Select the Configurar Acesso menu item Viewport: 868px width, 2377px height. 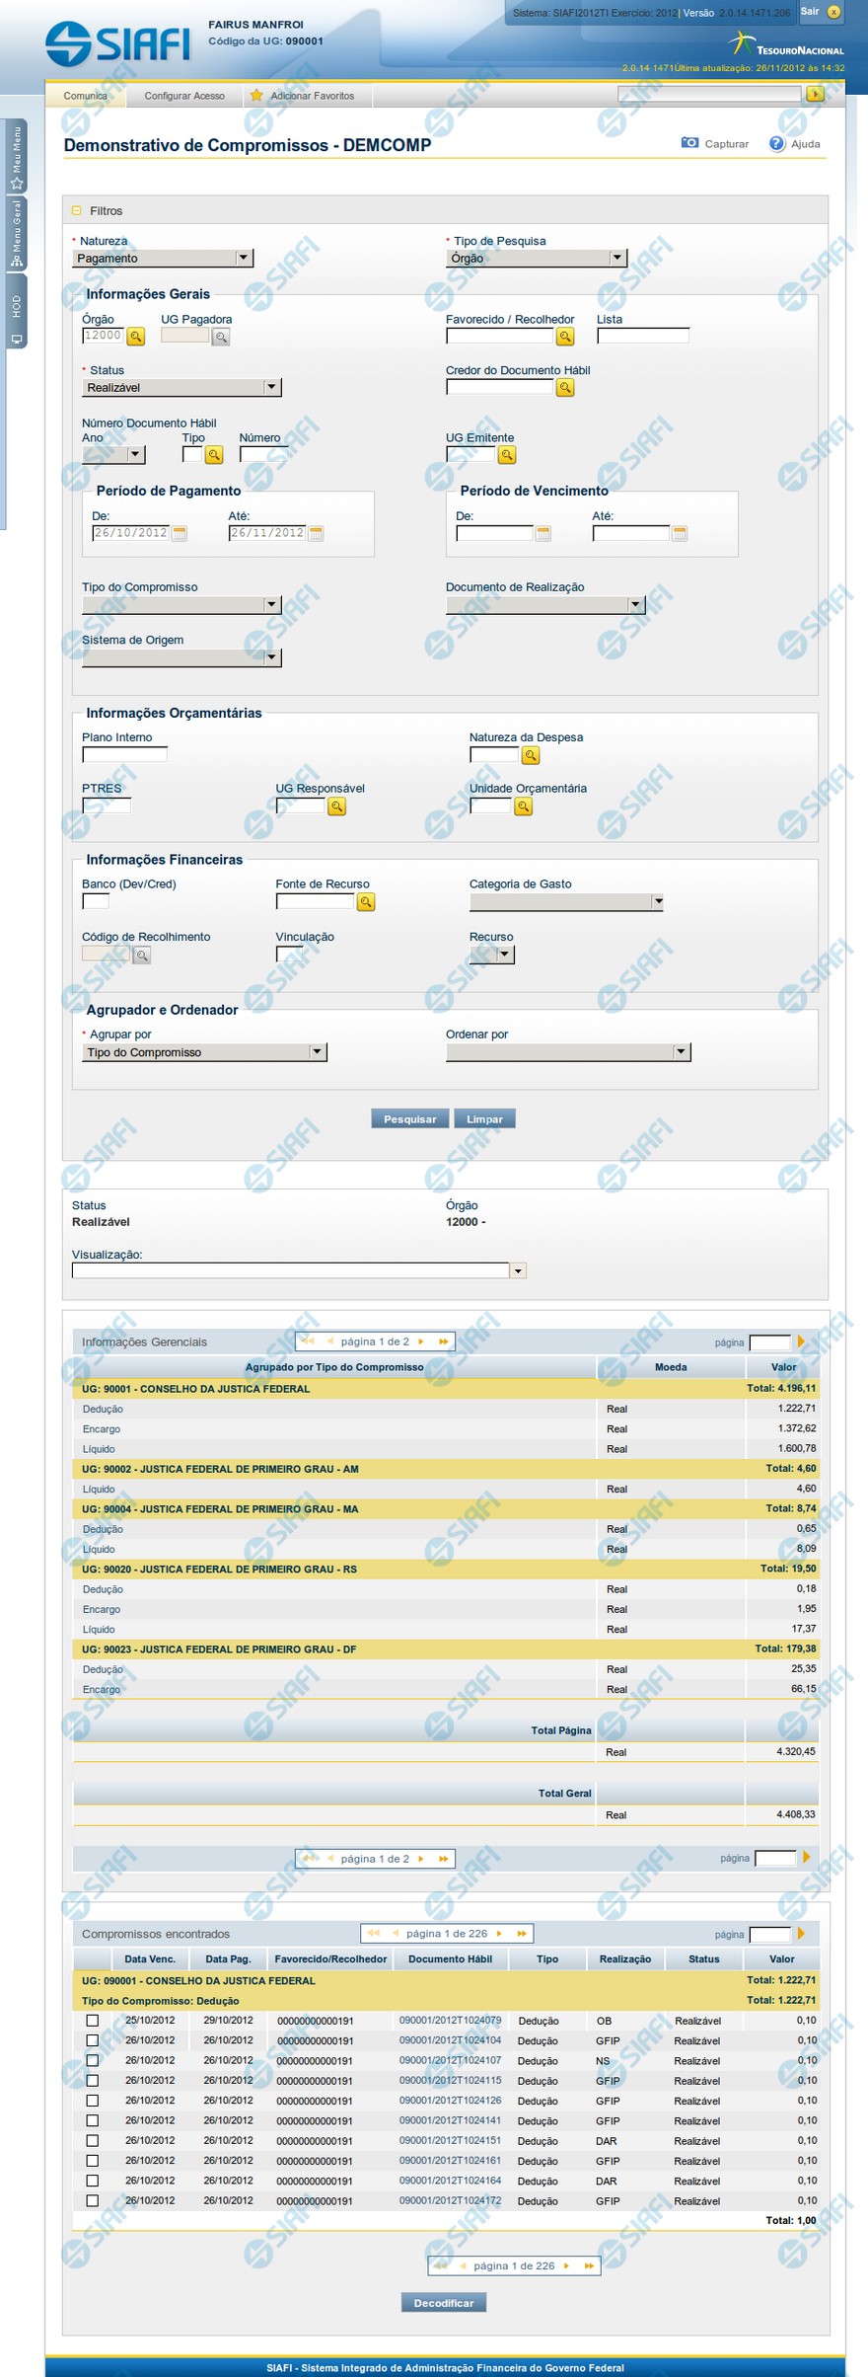coord(184,96)
